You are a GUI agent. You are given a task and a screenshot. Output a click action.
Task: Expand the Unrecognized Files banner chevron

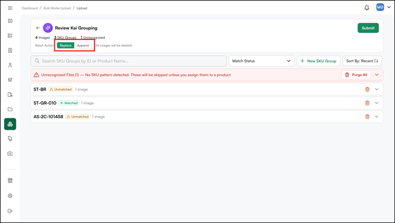(377, 75)
